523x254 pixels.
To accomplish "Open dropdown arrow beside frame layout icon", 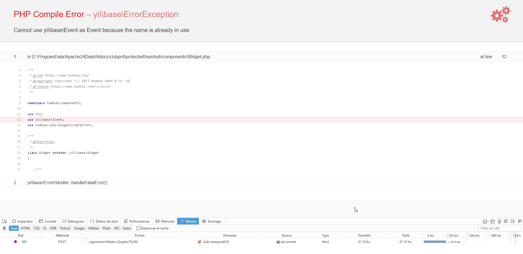I will (x=488, y=221).
